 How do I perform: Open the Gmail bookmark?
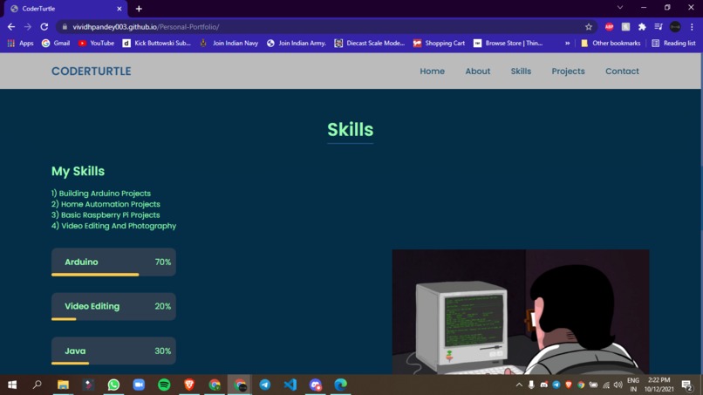(x=56, y=43)
